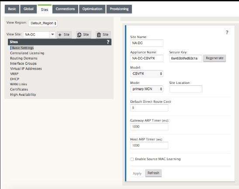The height and width of the screenshot is (189, 239).
Task: Open Virtual IP Addresses section
Action: tap(26, 69)
